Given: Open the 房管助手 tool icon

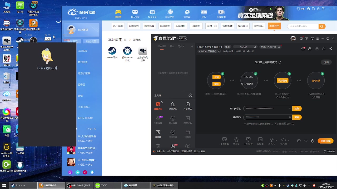Looking at the screenshot, I should tap(173, 106).
